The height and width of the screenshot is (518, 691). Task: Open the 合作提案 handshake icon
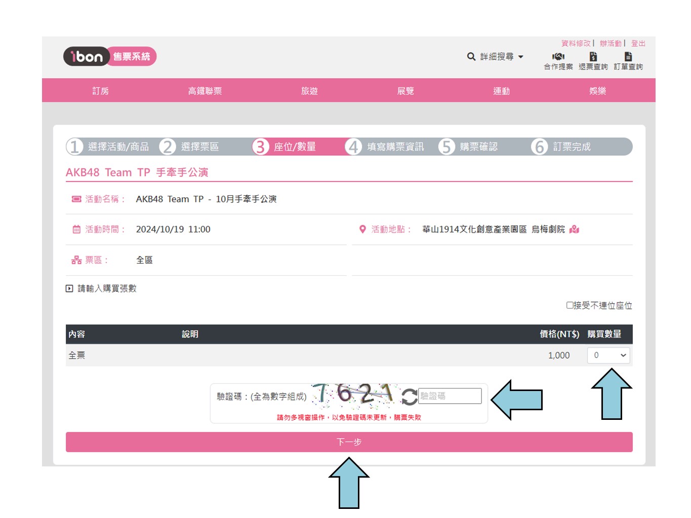coord(558,57)
